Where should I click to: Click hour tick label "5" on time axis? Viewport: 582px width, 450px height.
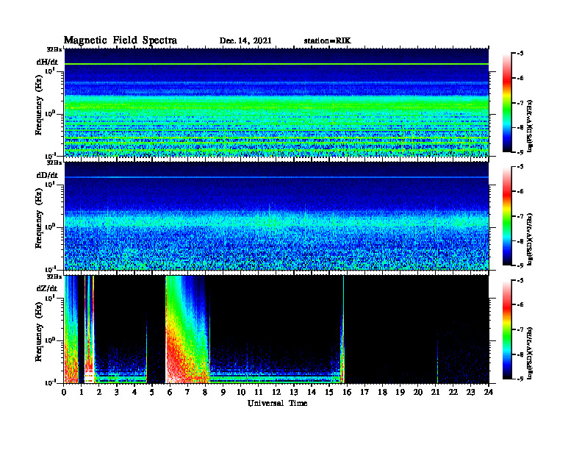pyautogui.click(x=152, y=393)
